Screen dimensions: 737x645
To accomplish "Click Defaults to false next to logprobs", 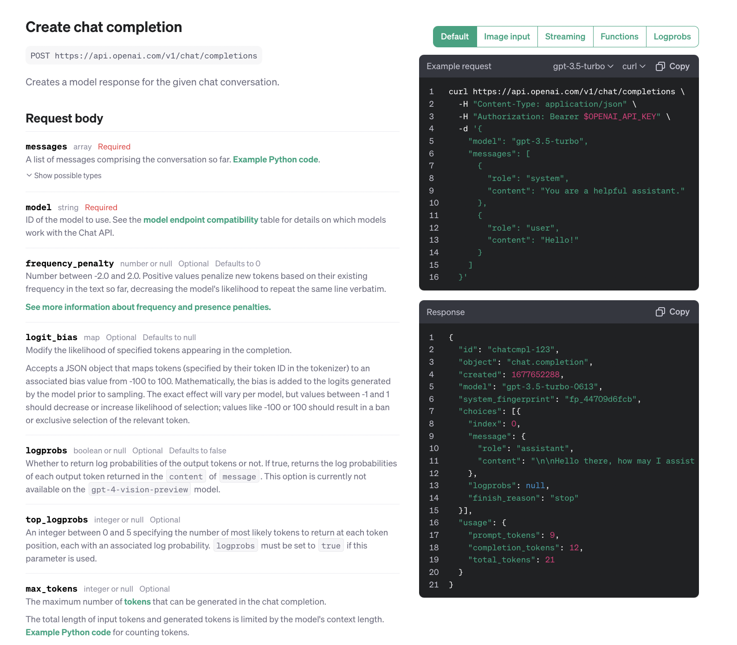I will click(198, 451).
